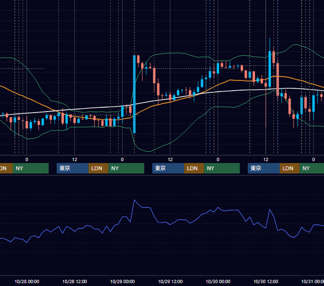Click the tallest blue candlestick just after 10/29 00:00
This screenshot has height=286, width=324.
tap(134, 94)
